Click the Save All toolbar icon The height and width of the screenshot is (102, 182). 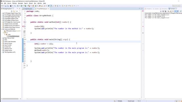(8, 6)
